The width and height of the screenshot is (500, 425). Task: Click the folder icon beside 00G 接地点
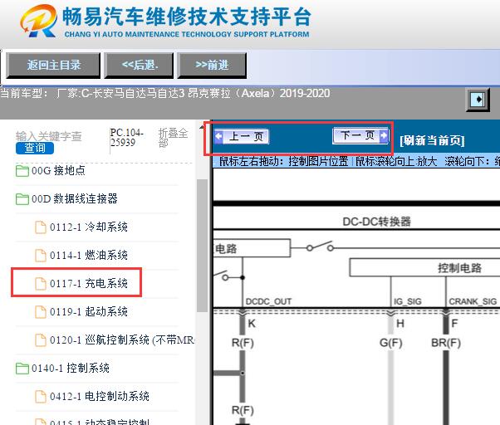(22, 171)
